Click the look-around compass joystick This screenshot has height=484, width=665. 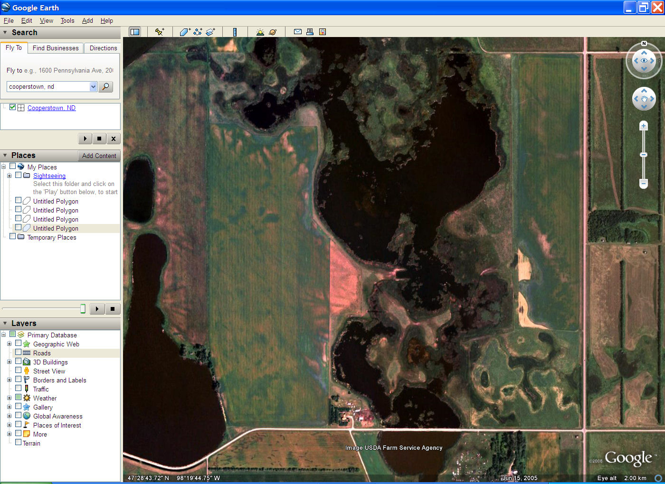click(x=644, y=61)
